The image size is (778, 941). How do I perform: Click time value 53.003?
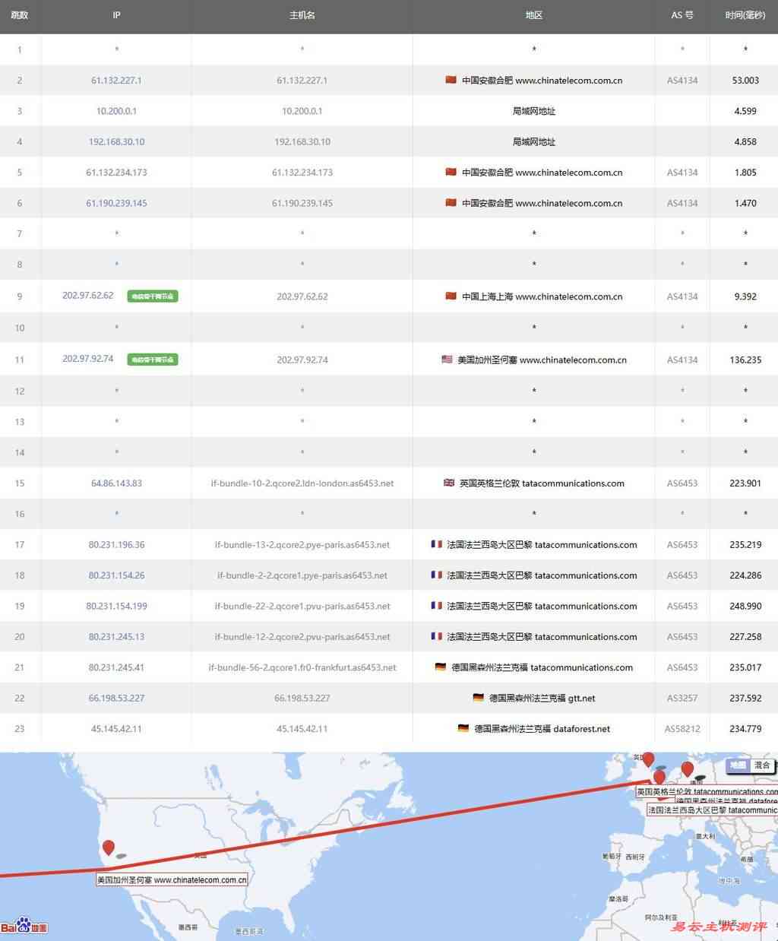pos(745,80)
